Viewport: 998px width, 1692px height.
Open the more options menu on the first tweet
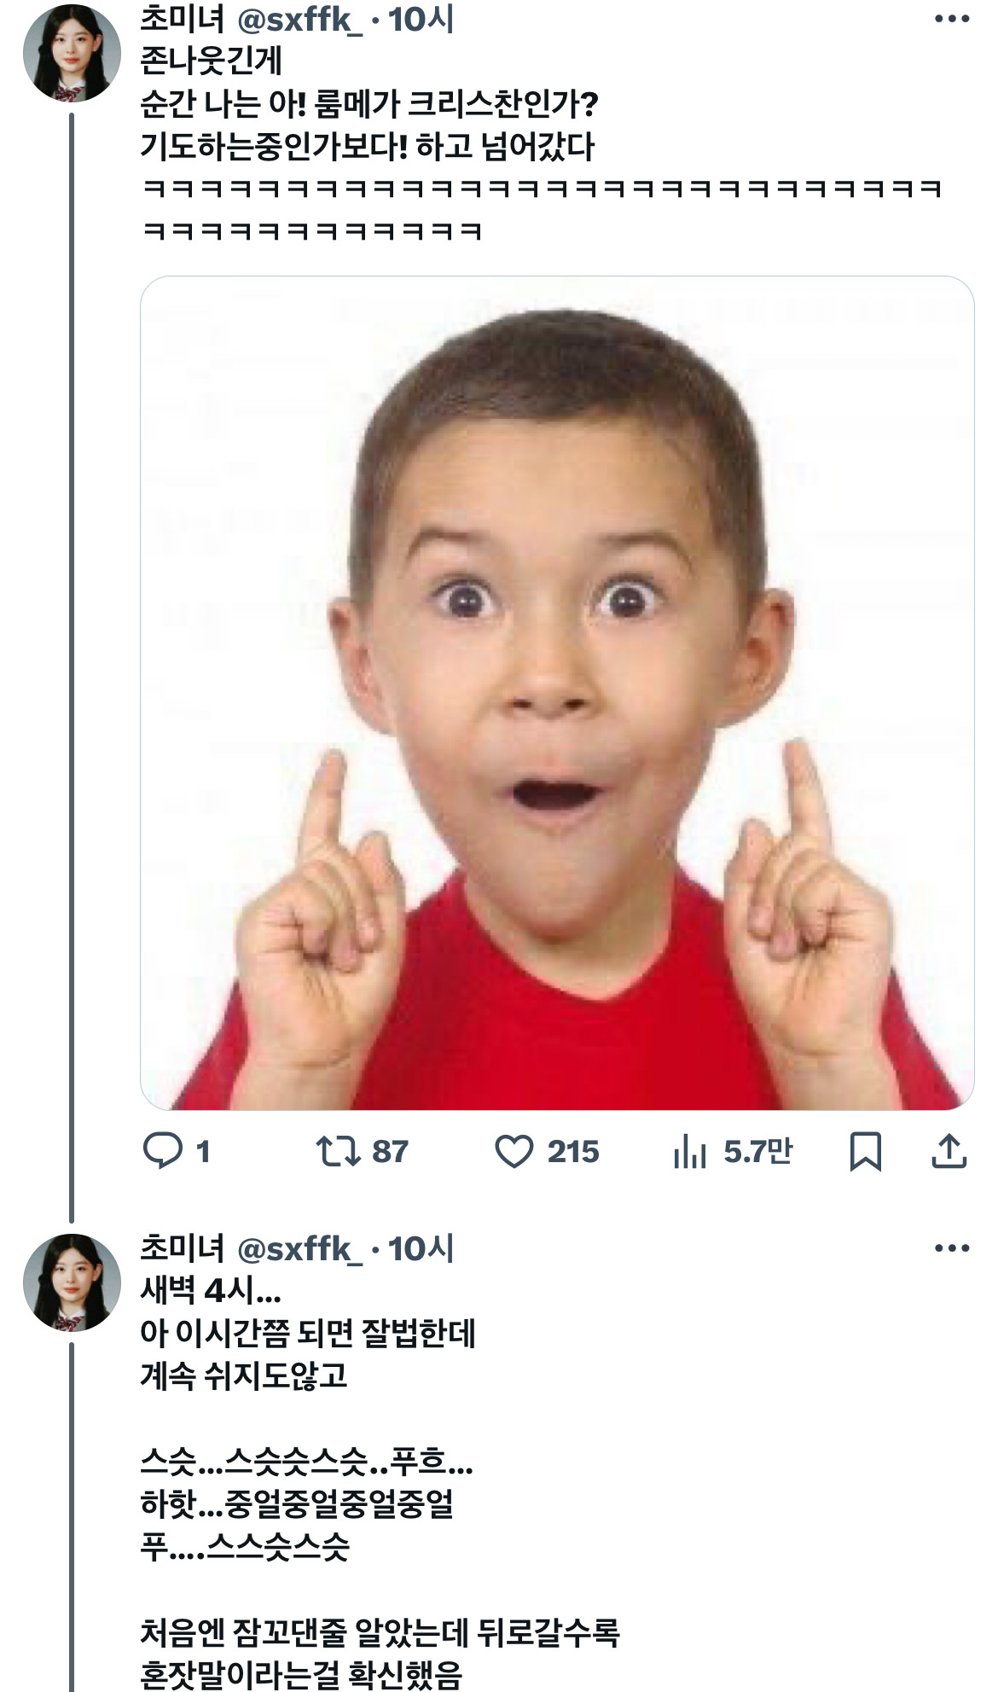pyautogui.click(x=952, y=19)
